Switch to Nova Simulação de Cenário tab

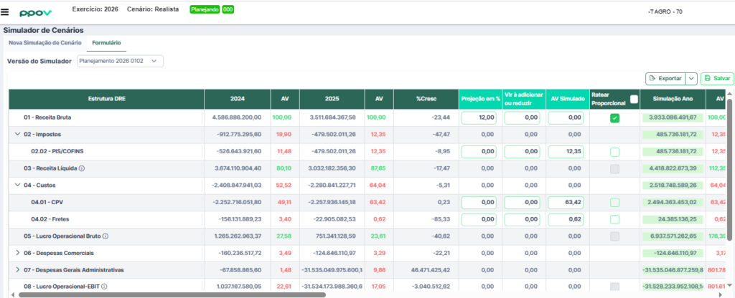coord(45,43)
